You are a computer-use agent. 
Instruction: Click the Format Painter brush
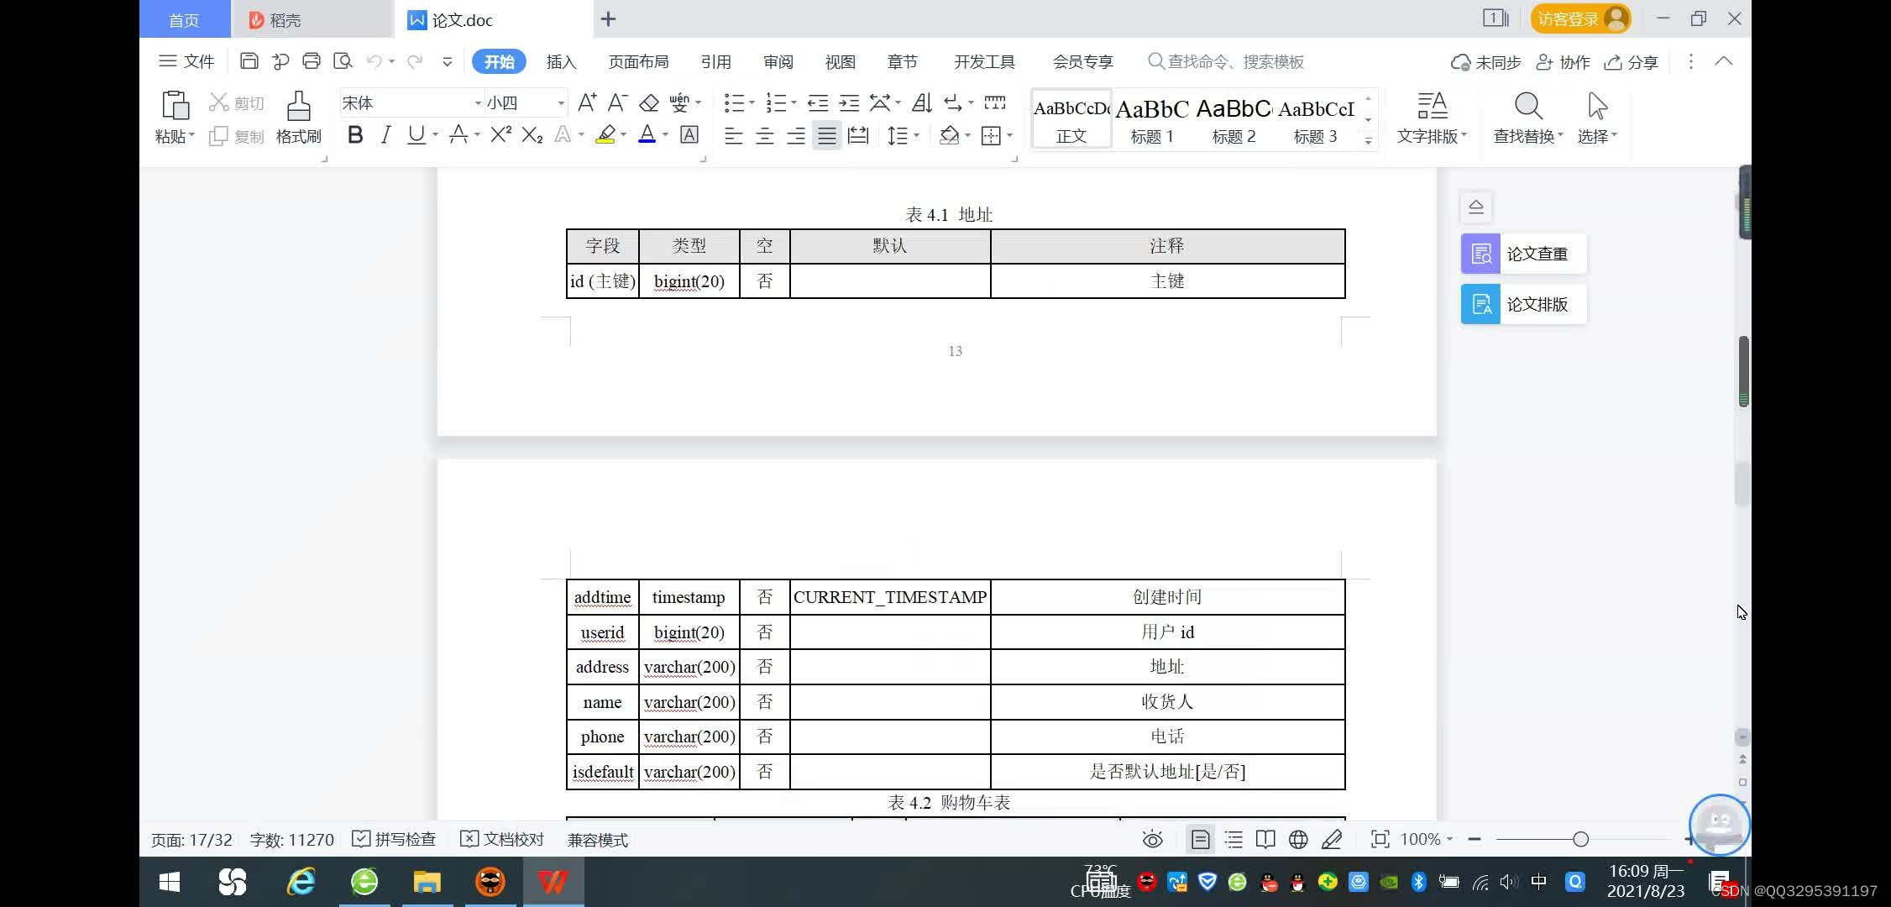298,107
